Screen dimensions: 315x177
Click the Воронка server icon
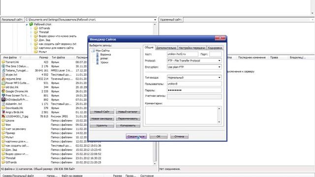click(97, 55)
